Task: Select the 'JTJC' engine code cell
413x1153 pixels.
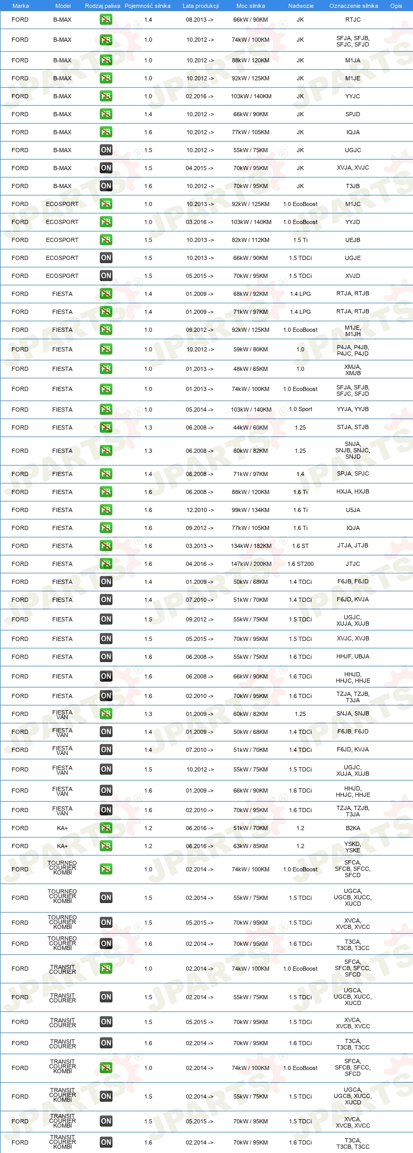Action: click(353, 564)
